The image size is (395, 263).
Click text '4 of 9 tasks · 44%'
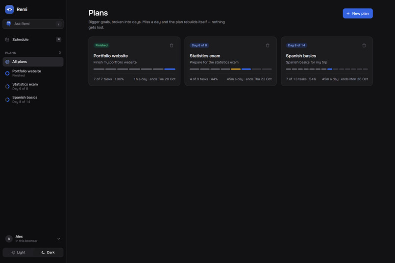tap(204, 79)
